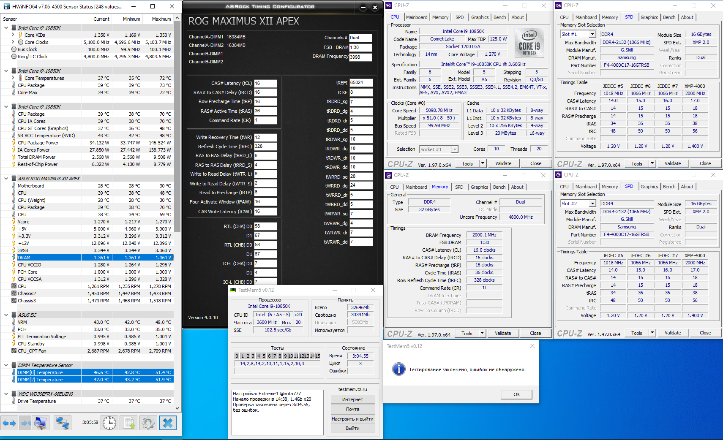Expand the Core VIDs sensor subtree
The height and width of the screenshot is (440, 723).
coord(13,35)
